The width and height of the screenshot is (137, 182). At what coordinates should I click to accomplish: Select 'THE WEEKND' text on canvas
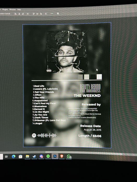(x=87, y=96)
